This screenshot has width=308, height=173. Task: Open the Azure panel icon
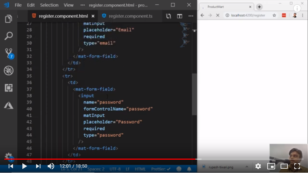(9, 105)
